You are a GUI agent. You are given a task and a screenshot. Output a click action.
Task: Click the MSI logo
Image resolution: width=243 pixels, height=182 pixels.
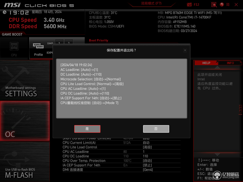(12, 5)
